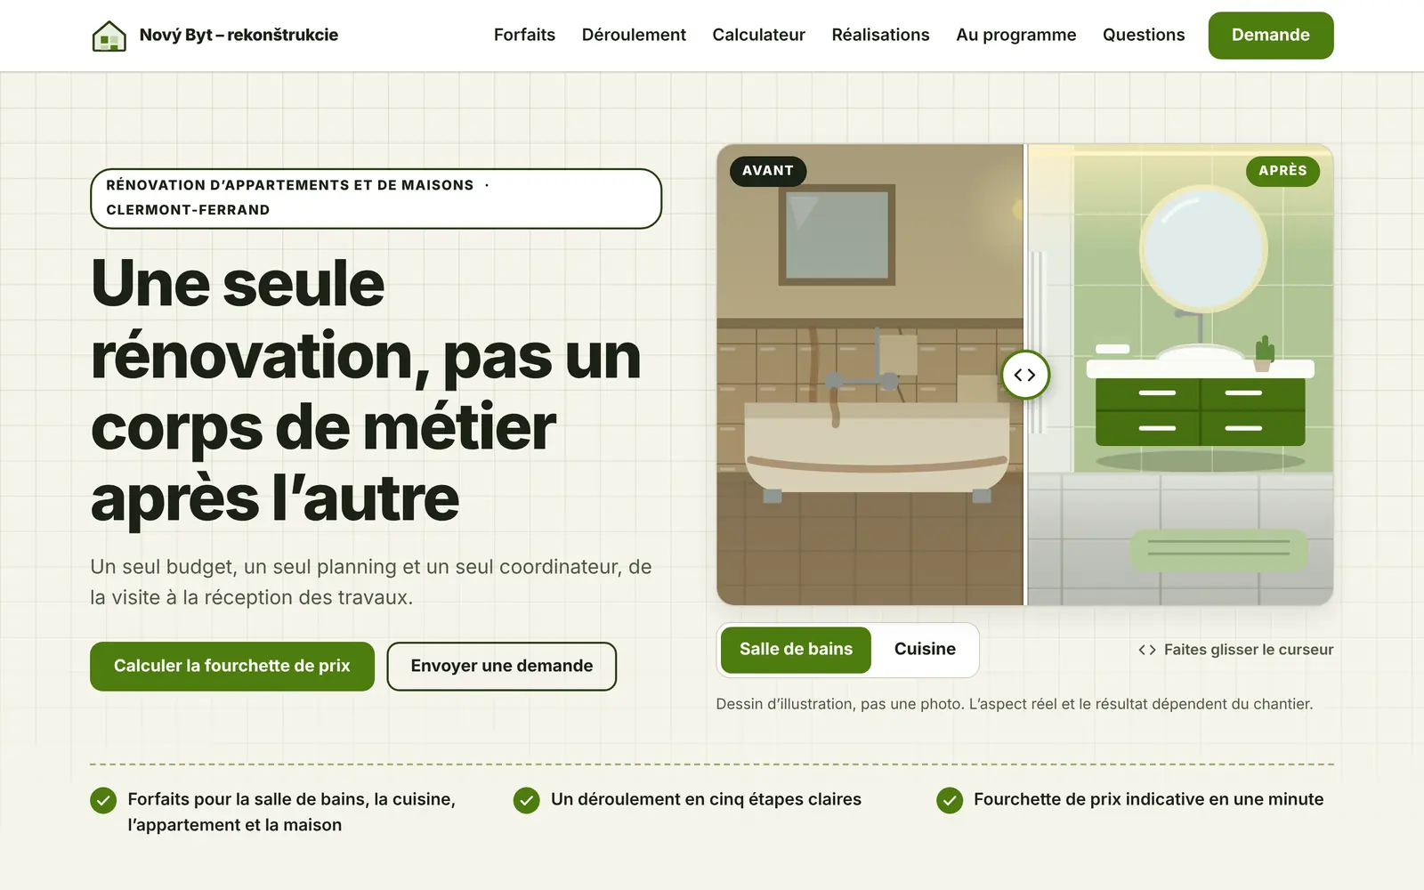The image size is (1424, 890).
Task: Click 'Forfaits pour la salle de bains' text
Action: coord(292,812)
